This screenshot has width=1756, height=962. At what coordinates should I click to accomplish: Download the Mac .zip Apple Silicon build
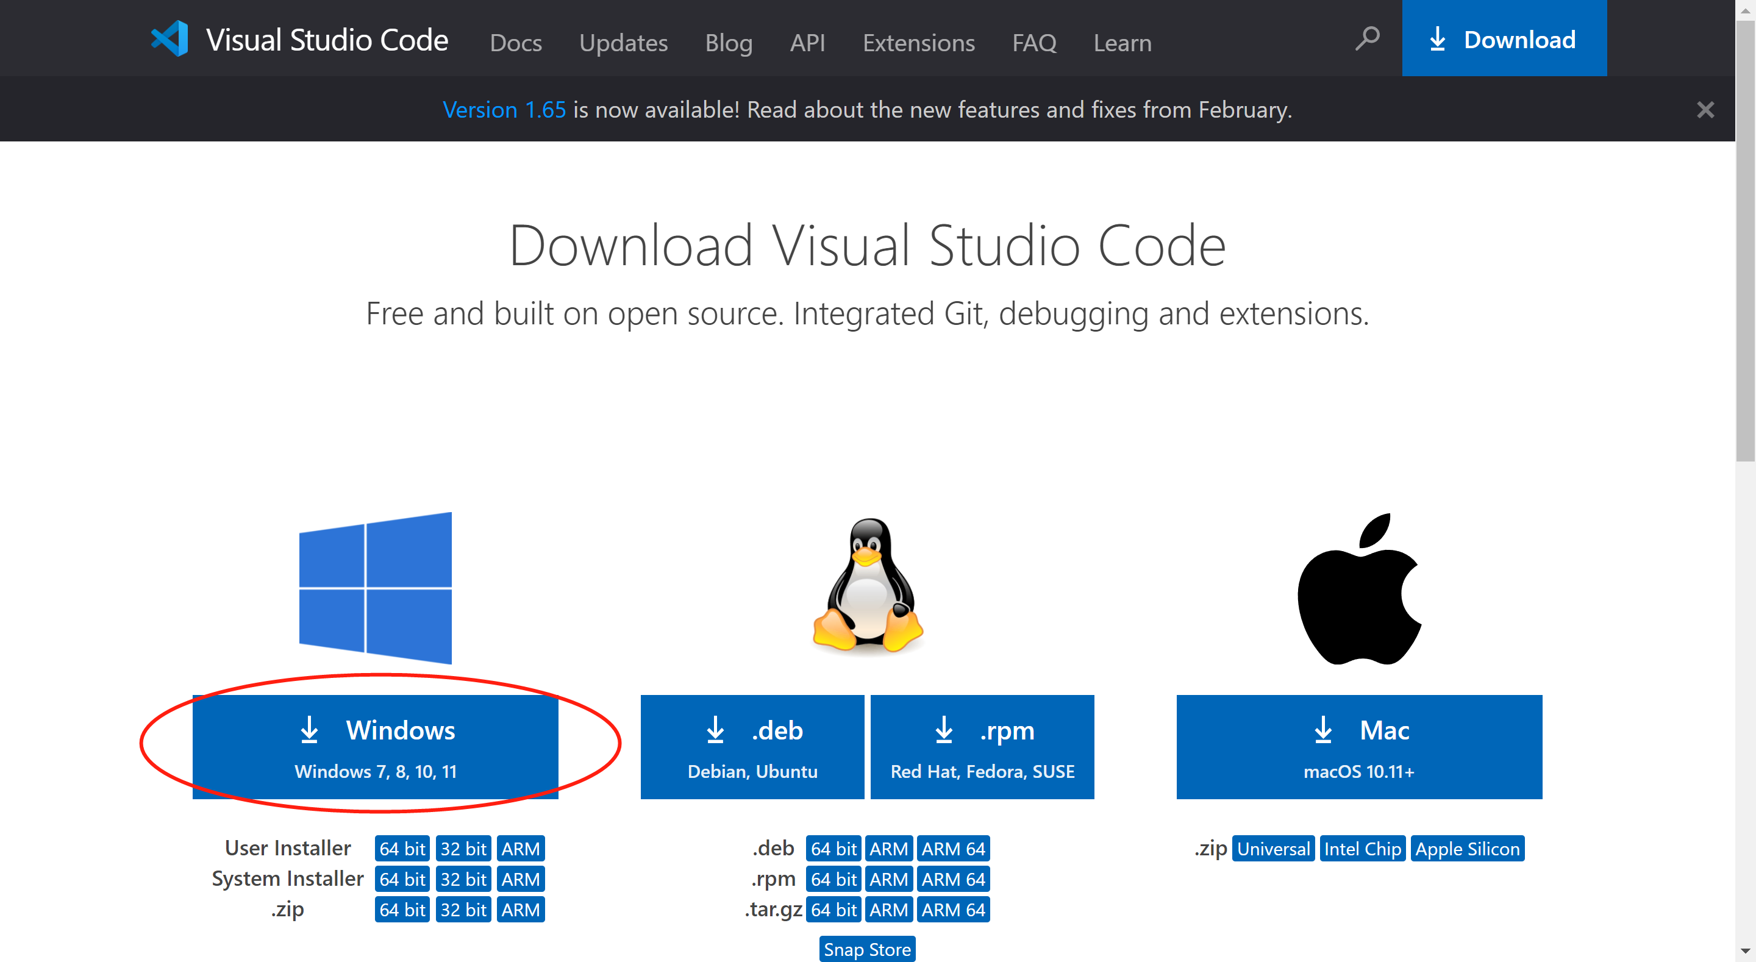click(x=1468, y=849)
